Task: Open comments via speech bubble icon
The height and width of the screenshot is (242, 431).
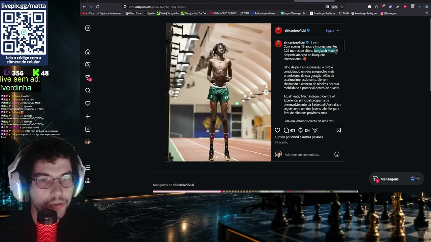Action: tap(286, 130)
